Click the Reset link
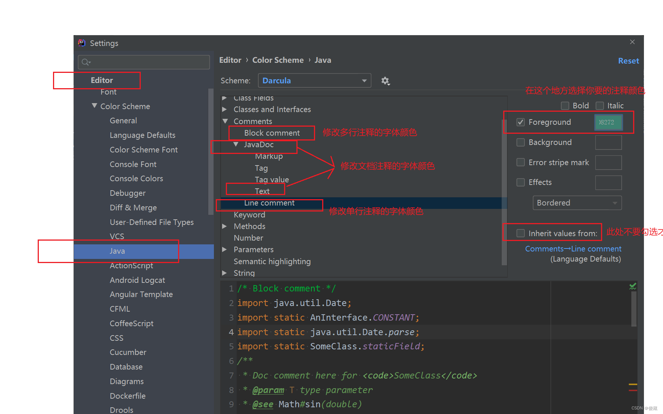This screenshot has height=414, width=663. coord(628,61)
